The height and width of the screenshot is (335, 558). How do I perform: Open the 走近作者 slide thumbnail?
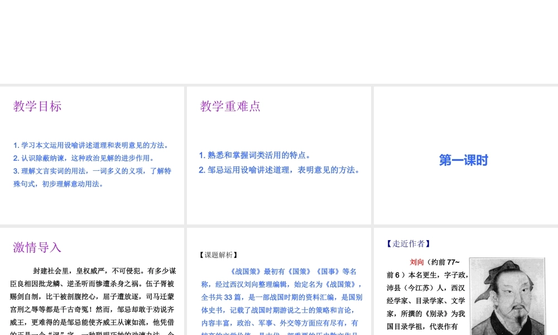point(466,281)
